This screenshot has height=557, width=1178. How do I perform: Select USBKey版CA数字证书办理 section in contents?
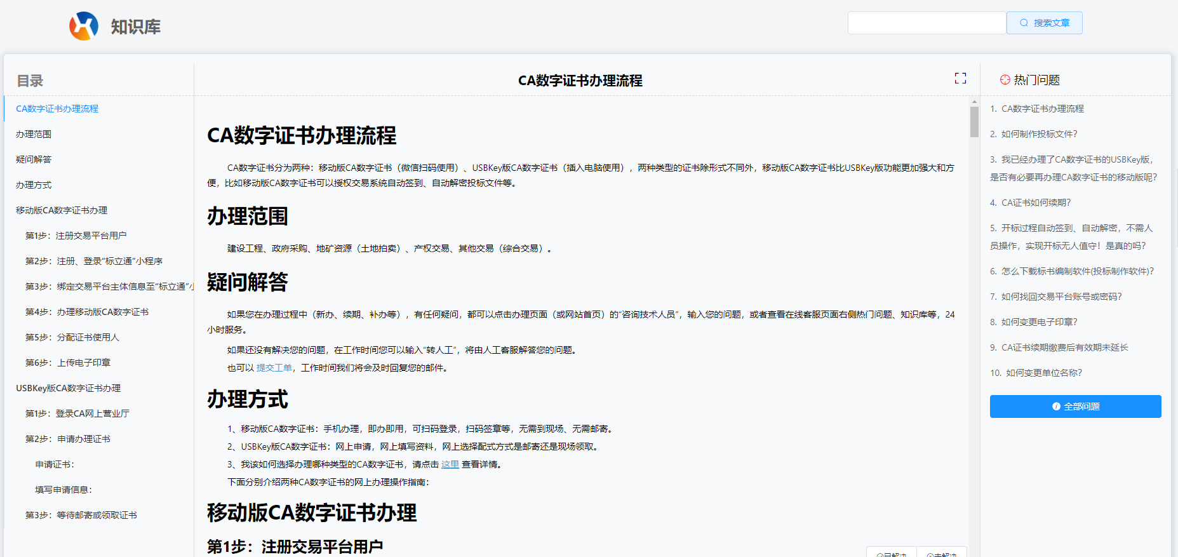(x=68, y=388)
